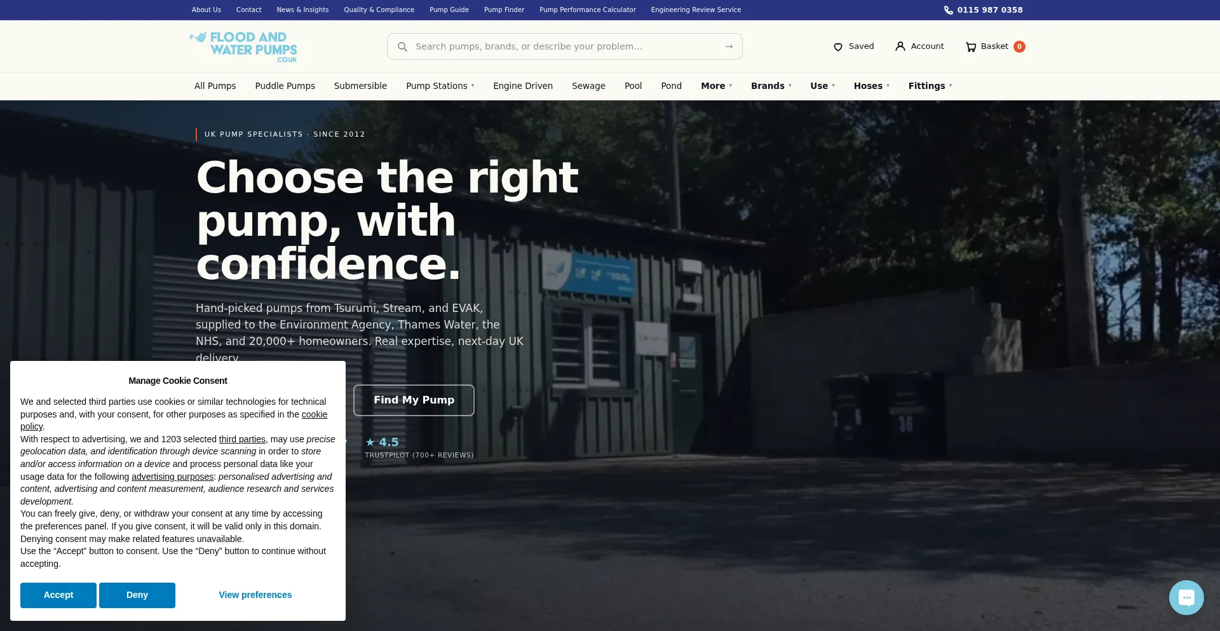Click the Find My Pump button
The height and width of the screenshot is (631, 1220).
point(414,400)
